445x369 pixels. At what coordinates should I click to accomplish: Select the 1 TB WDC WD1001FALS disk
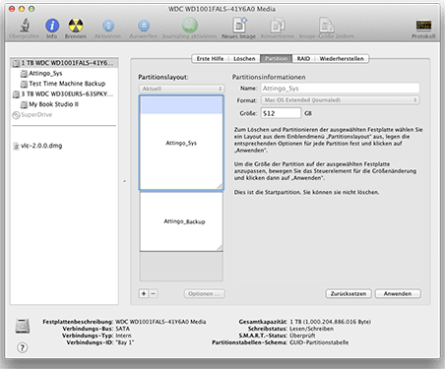pyautogui.click(x=64, y=63)
